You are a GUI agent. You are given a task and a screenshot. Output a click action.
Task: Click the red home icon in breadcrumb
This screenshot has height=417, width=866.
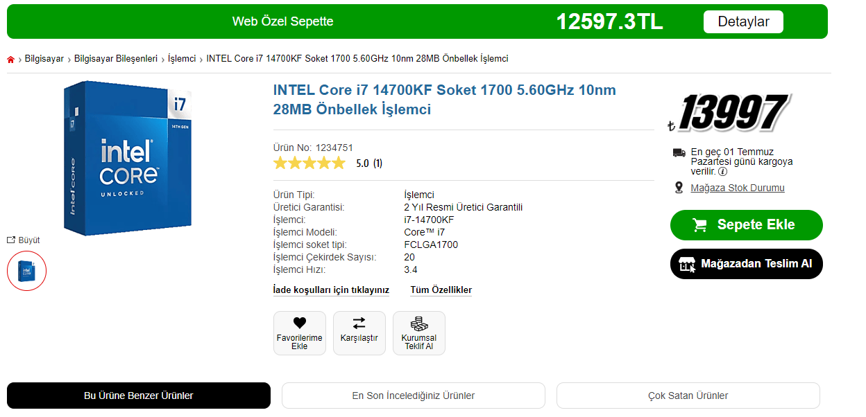click(x=11, y=60)
